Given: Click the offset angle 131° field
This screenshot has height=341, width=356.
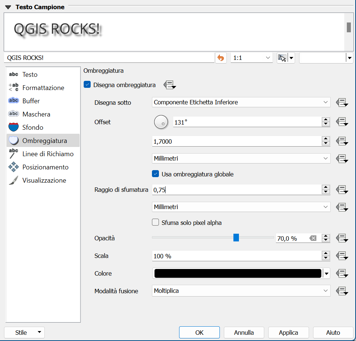Looking at the screenshot, I should (x=247, y=122).
